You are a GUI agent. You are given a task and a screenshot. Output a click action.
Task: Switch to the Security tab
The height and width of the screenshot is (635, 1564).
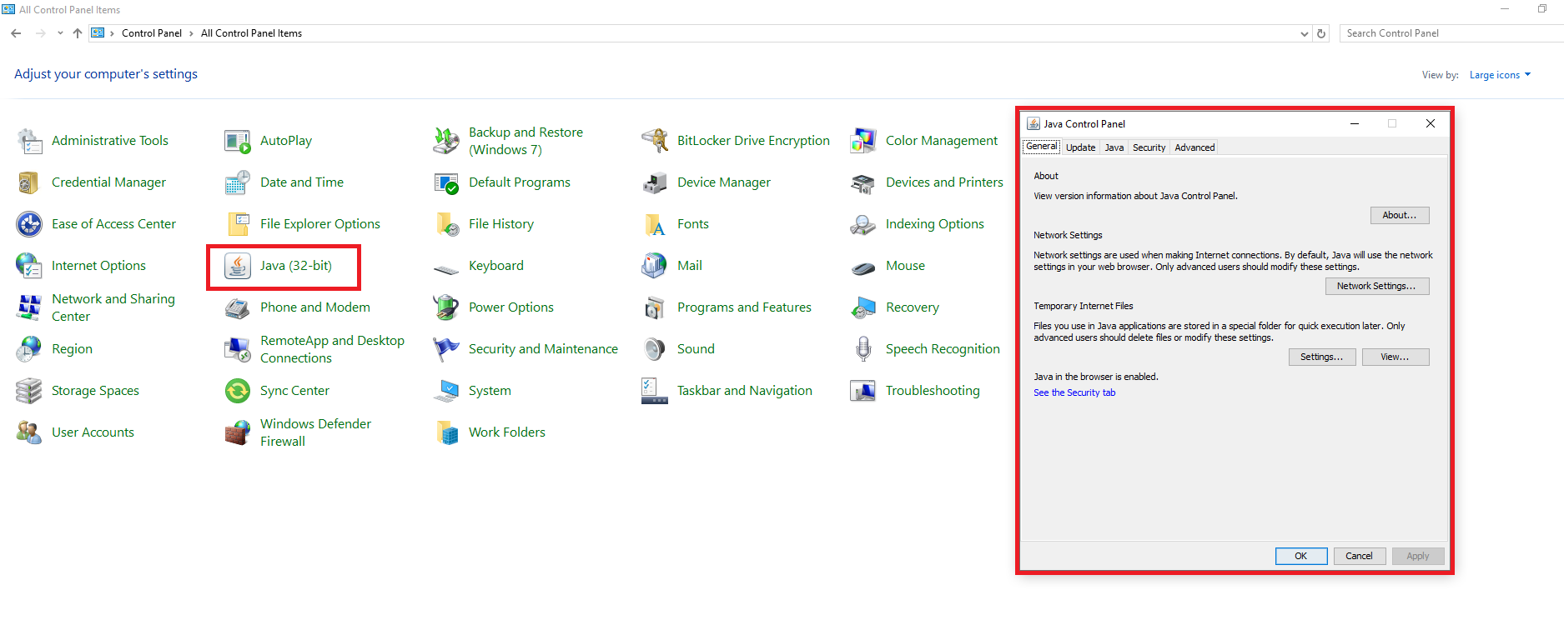1149,147
